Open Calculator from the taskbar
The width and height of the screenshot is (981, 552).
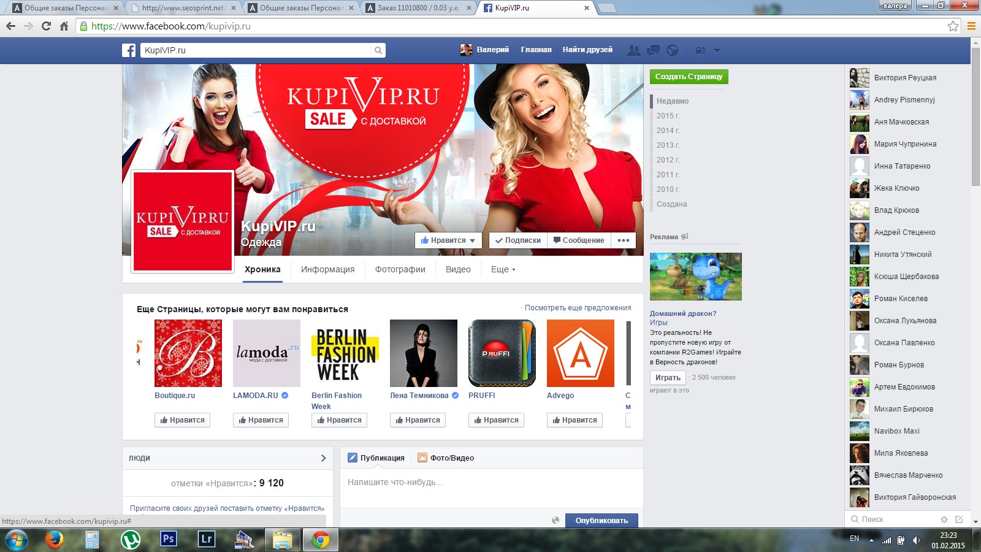[92, 540]
